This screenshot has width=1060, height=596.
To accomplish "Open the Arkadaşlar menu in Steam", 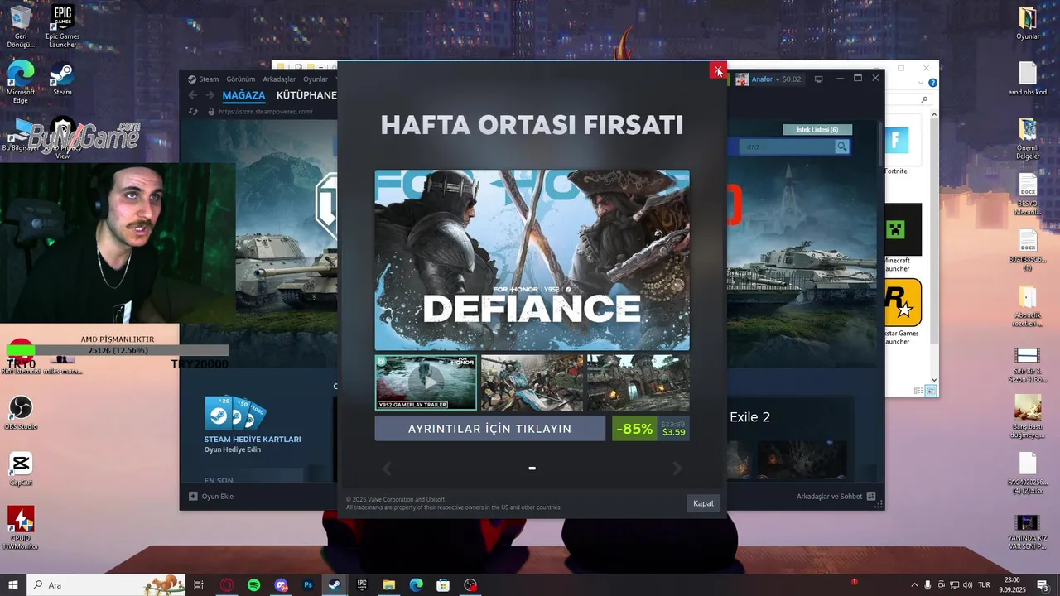I will (x=279, y=79).
